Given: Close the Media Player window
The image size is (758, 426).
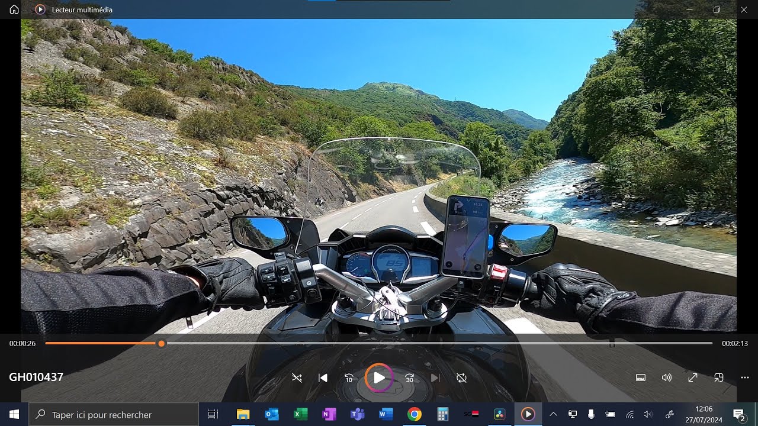Looking at the screenshot, I should tap(744, 9).
